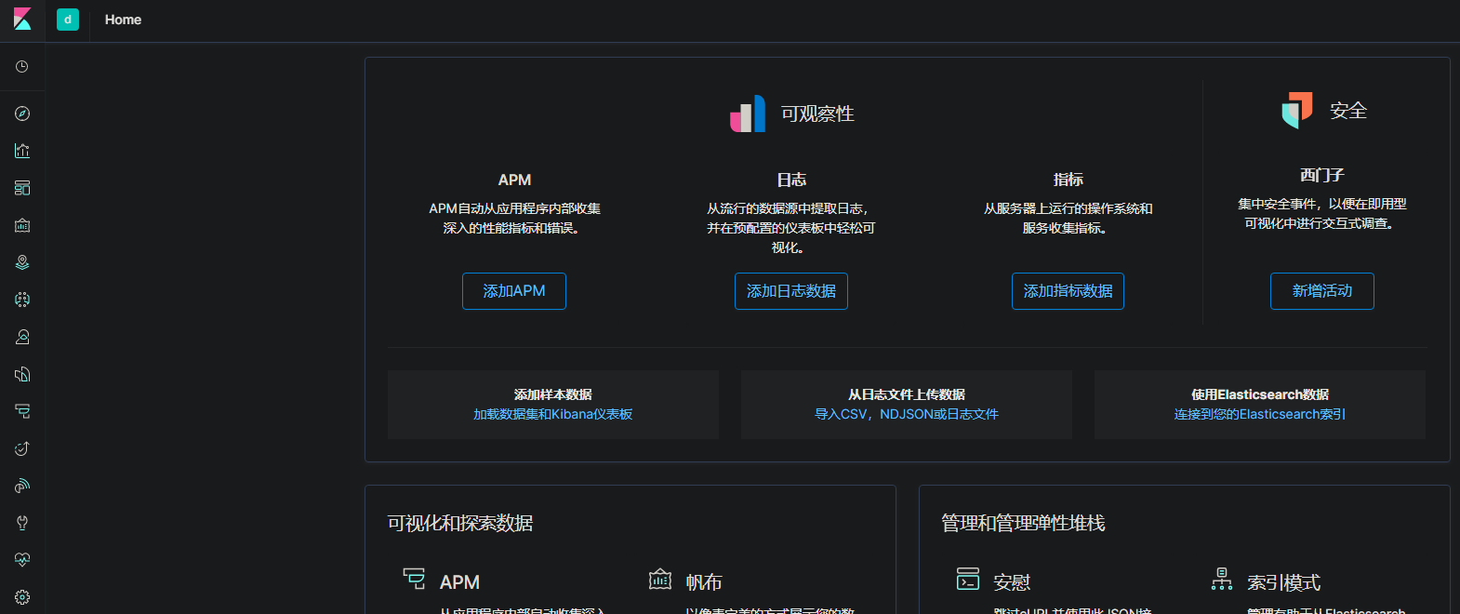Open Metrics icon in sidebar

(22, 337)
